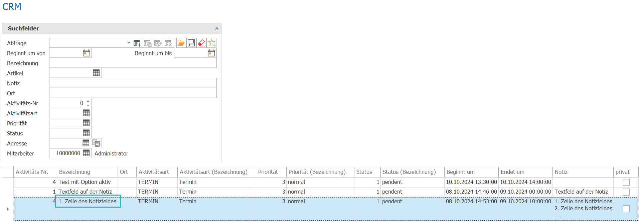Open Artikel lookup table icon
The image size is (640, 223).
tap(96, 73)
